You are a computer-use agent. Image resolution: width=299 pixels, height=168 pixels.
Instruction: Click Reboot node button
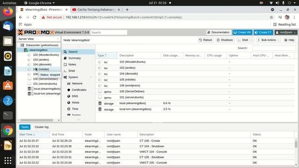pyautogui.click(x=206, y=40)
